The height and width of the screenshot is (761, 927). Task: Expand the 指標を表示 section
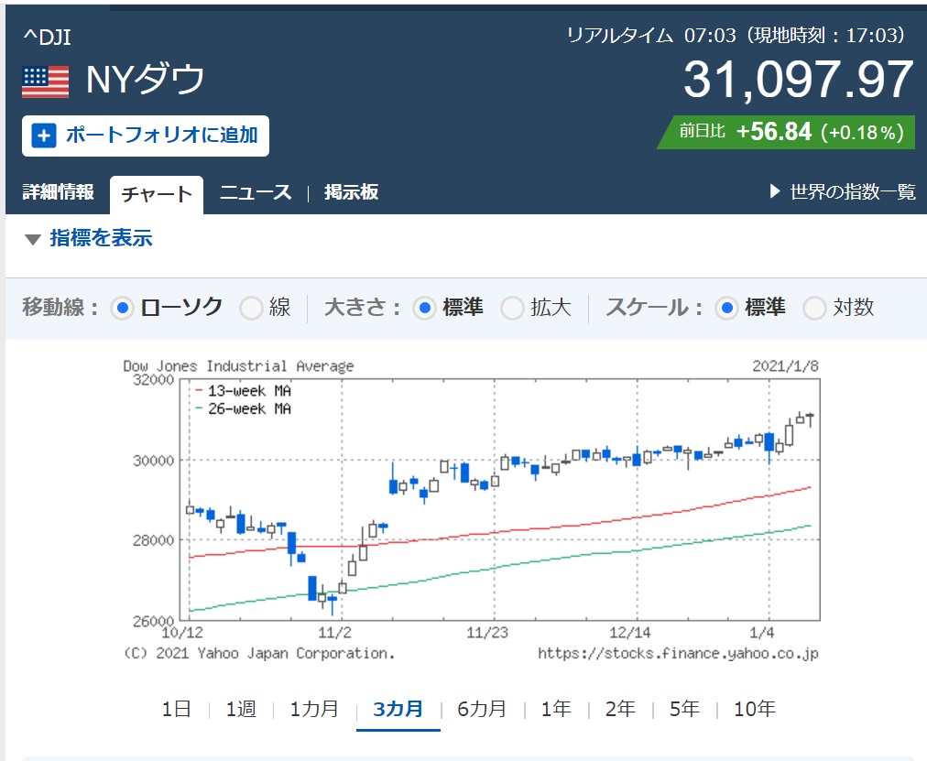pyautogui.click(x=89, y=238)
